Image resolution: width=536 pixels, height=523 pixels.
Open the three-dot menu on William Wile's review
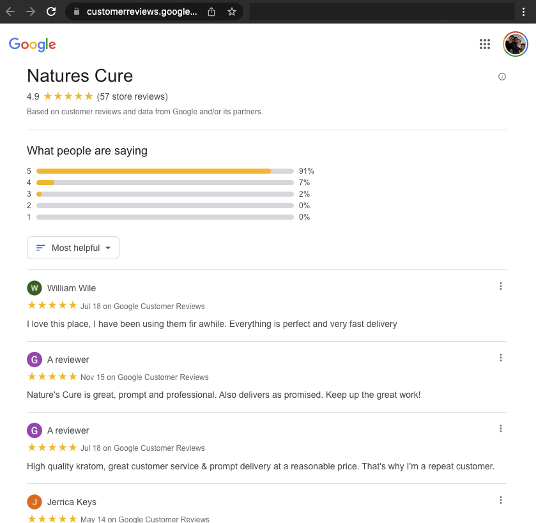click(x=501, y=286)
